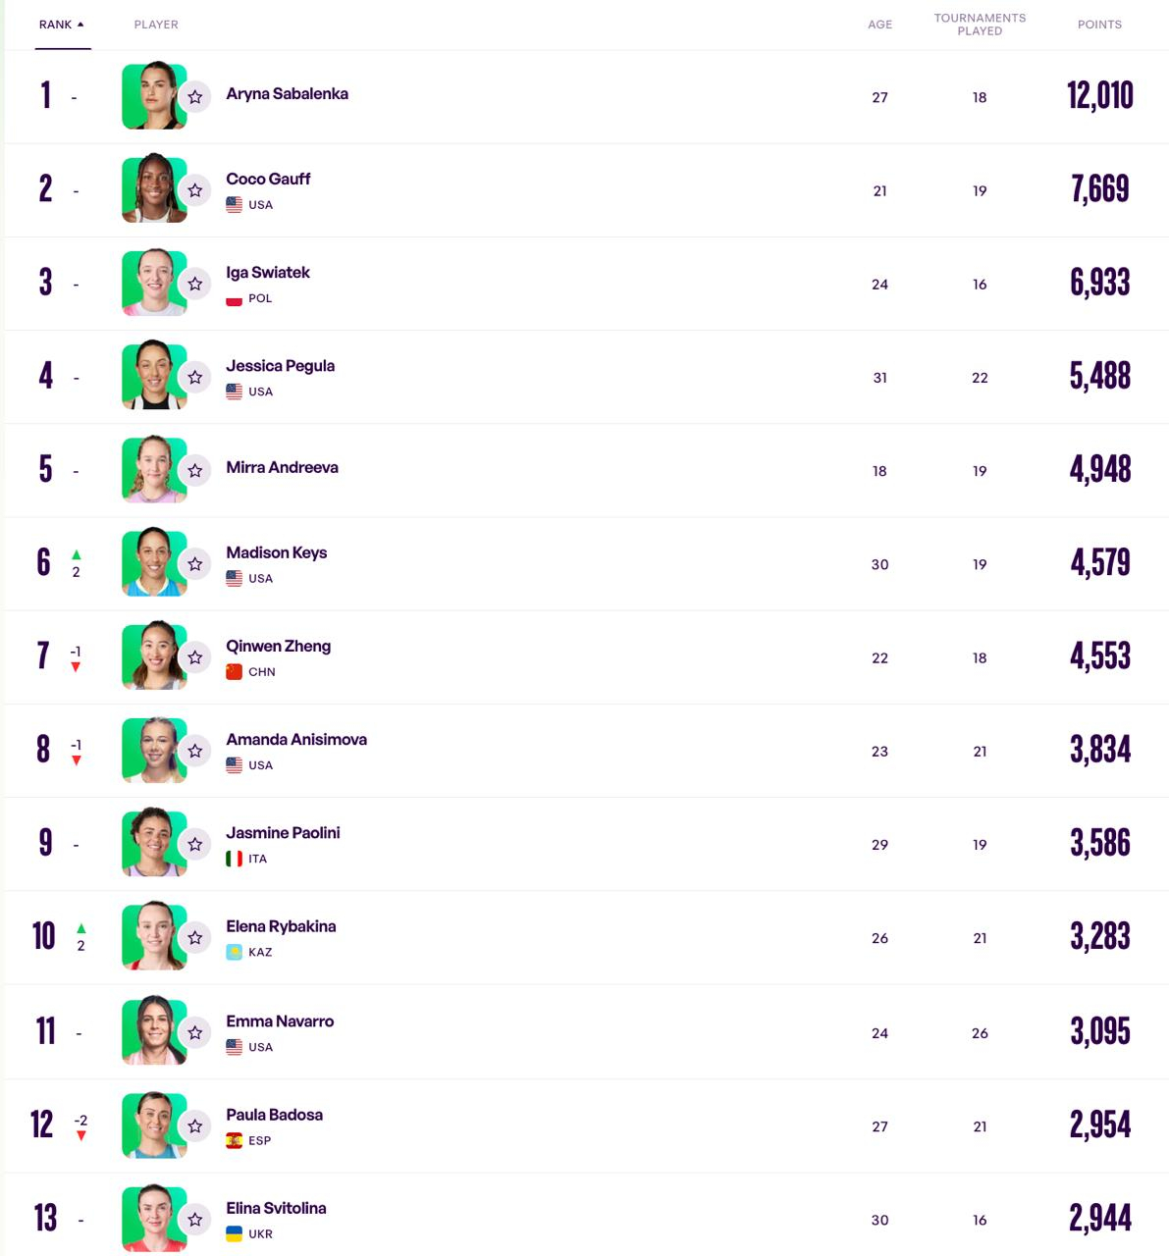This screenshot has width=1169, height=1256.
Task: Click star icon next to Qinwen Zheng
Action: click(x=195, y=657)
